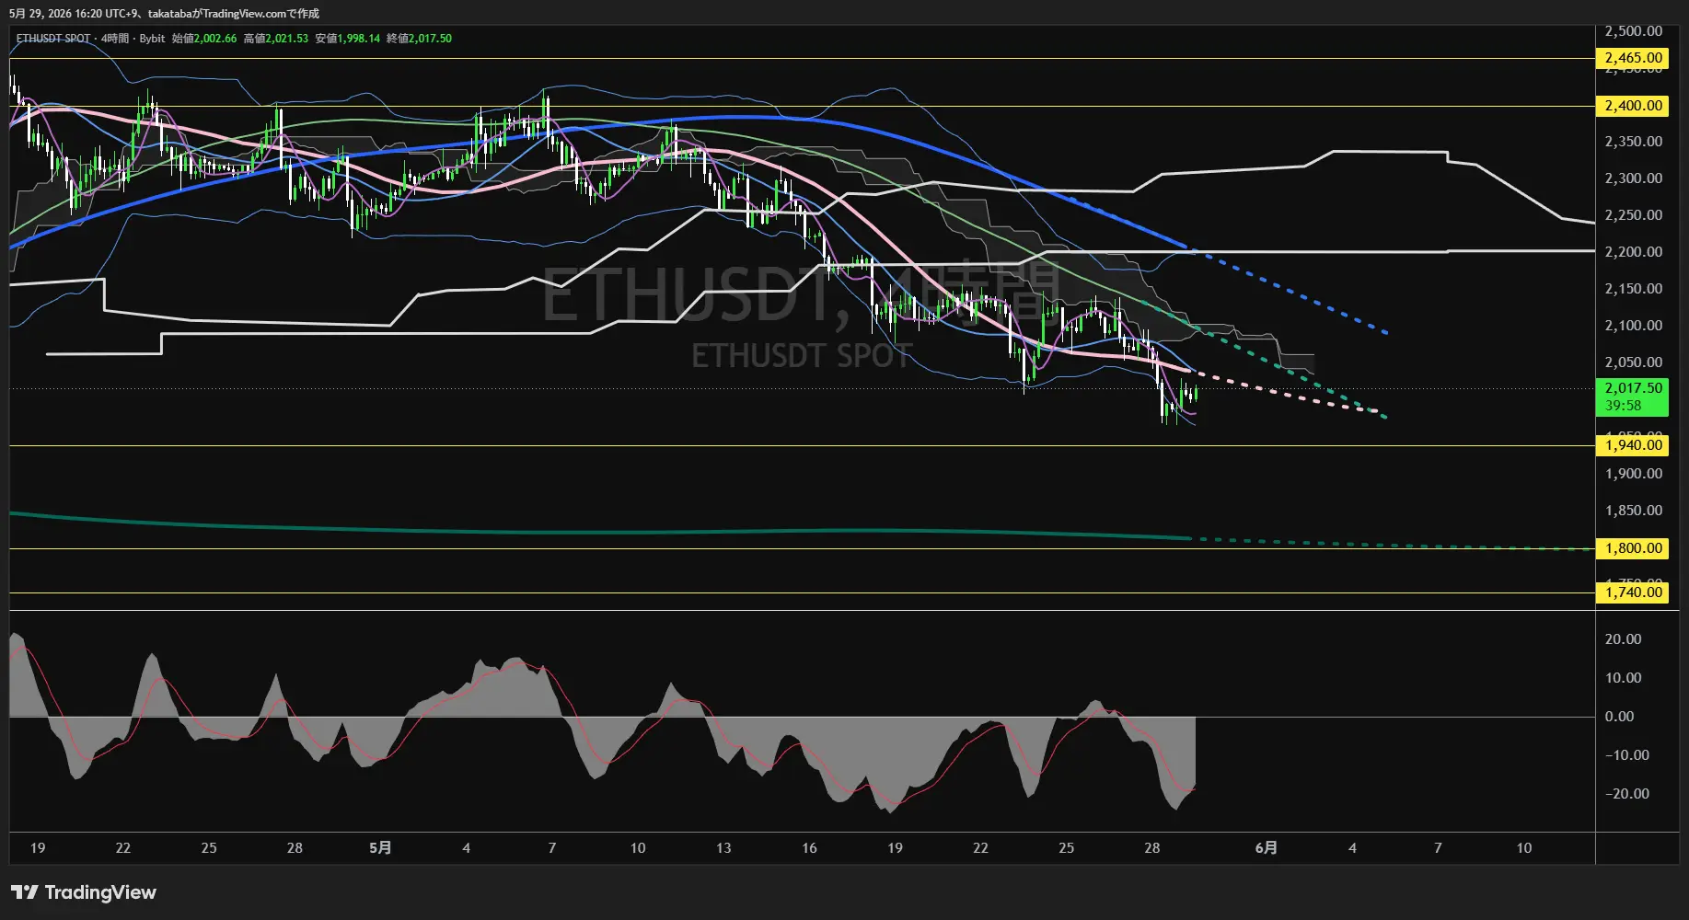Click the 終値 2,017.50 close value in legend
1689x920 pixels.
click(x=420, y=39)
